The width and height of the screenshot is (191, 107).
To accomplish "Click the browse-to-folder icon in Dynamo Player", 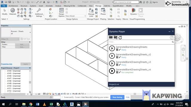I will pos(115,37).
